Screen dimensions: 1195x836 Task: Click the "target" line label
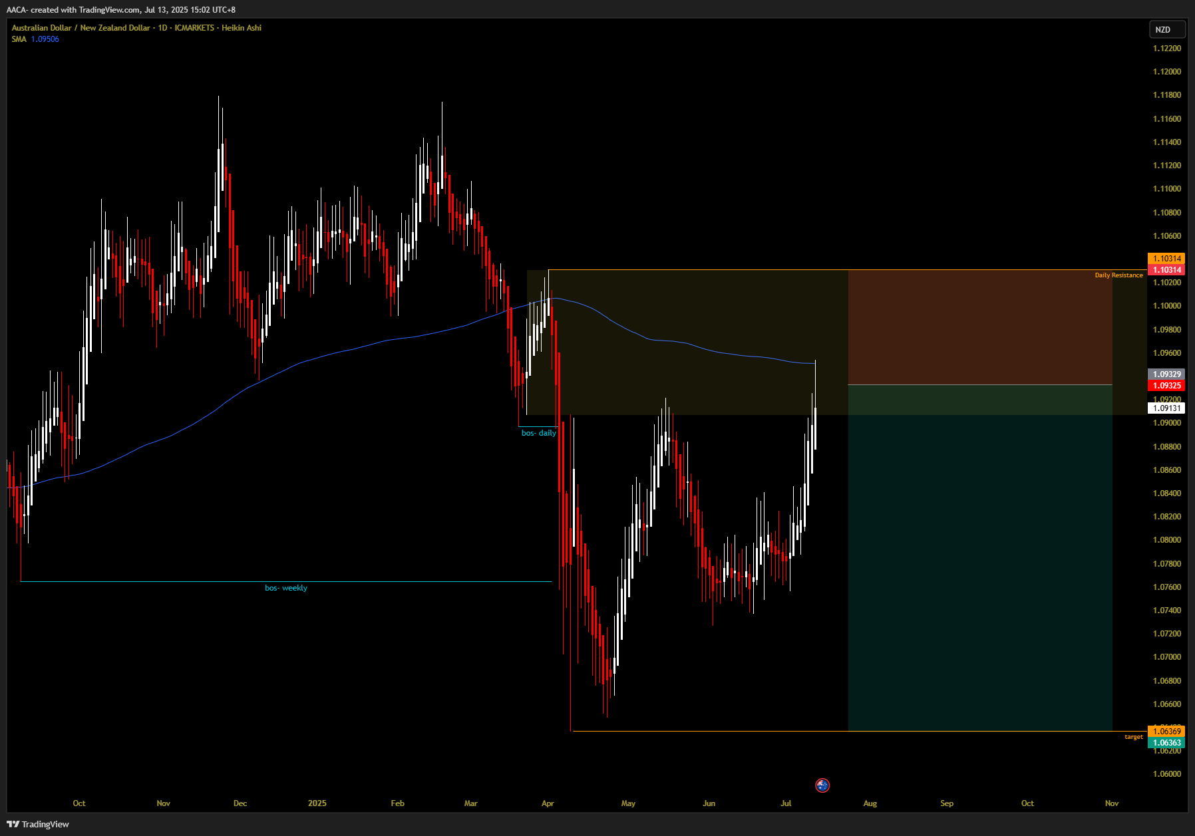tap(1134, 737)
